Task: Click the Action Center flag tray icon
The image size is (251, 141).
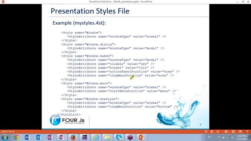Action: [x=224, y=137]
